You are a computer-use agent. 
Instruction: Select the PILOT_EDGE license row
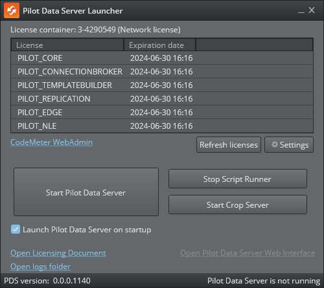click(x=162, y=113)
